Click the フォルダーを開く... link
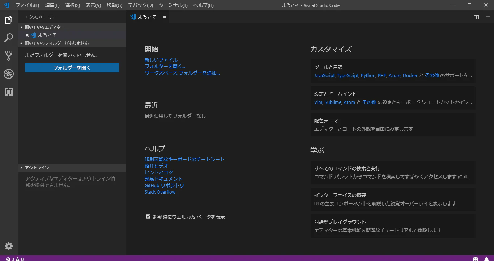 (165, 66)
